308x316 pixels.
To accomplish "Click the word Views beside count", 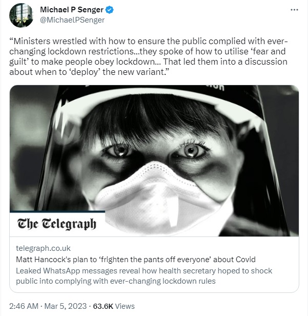I will click(x=125, y=306).
